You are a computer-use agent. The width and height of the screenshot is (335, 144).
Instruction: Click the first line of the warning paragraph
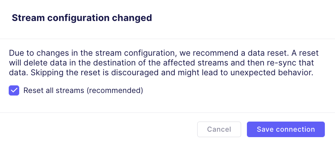point(164,53)
